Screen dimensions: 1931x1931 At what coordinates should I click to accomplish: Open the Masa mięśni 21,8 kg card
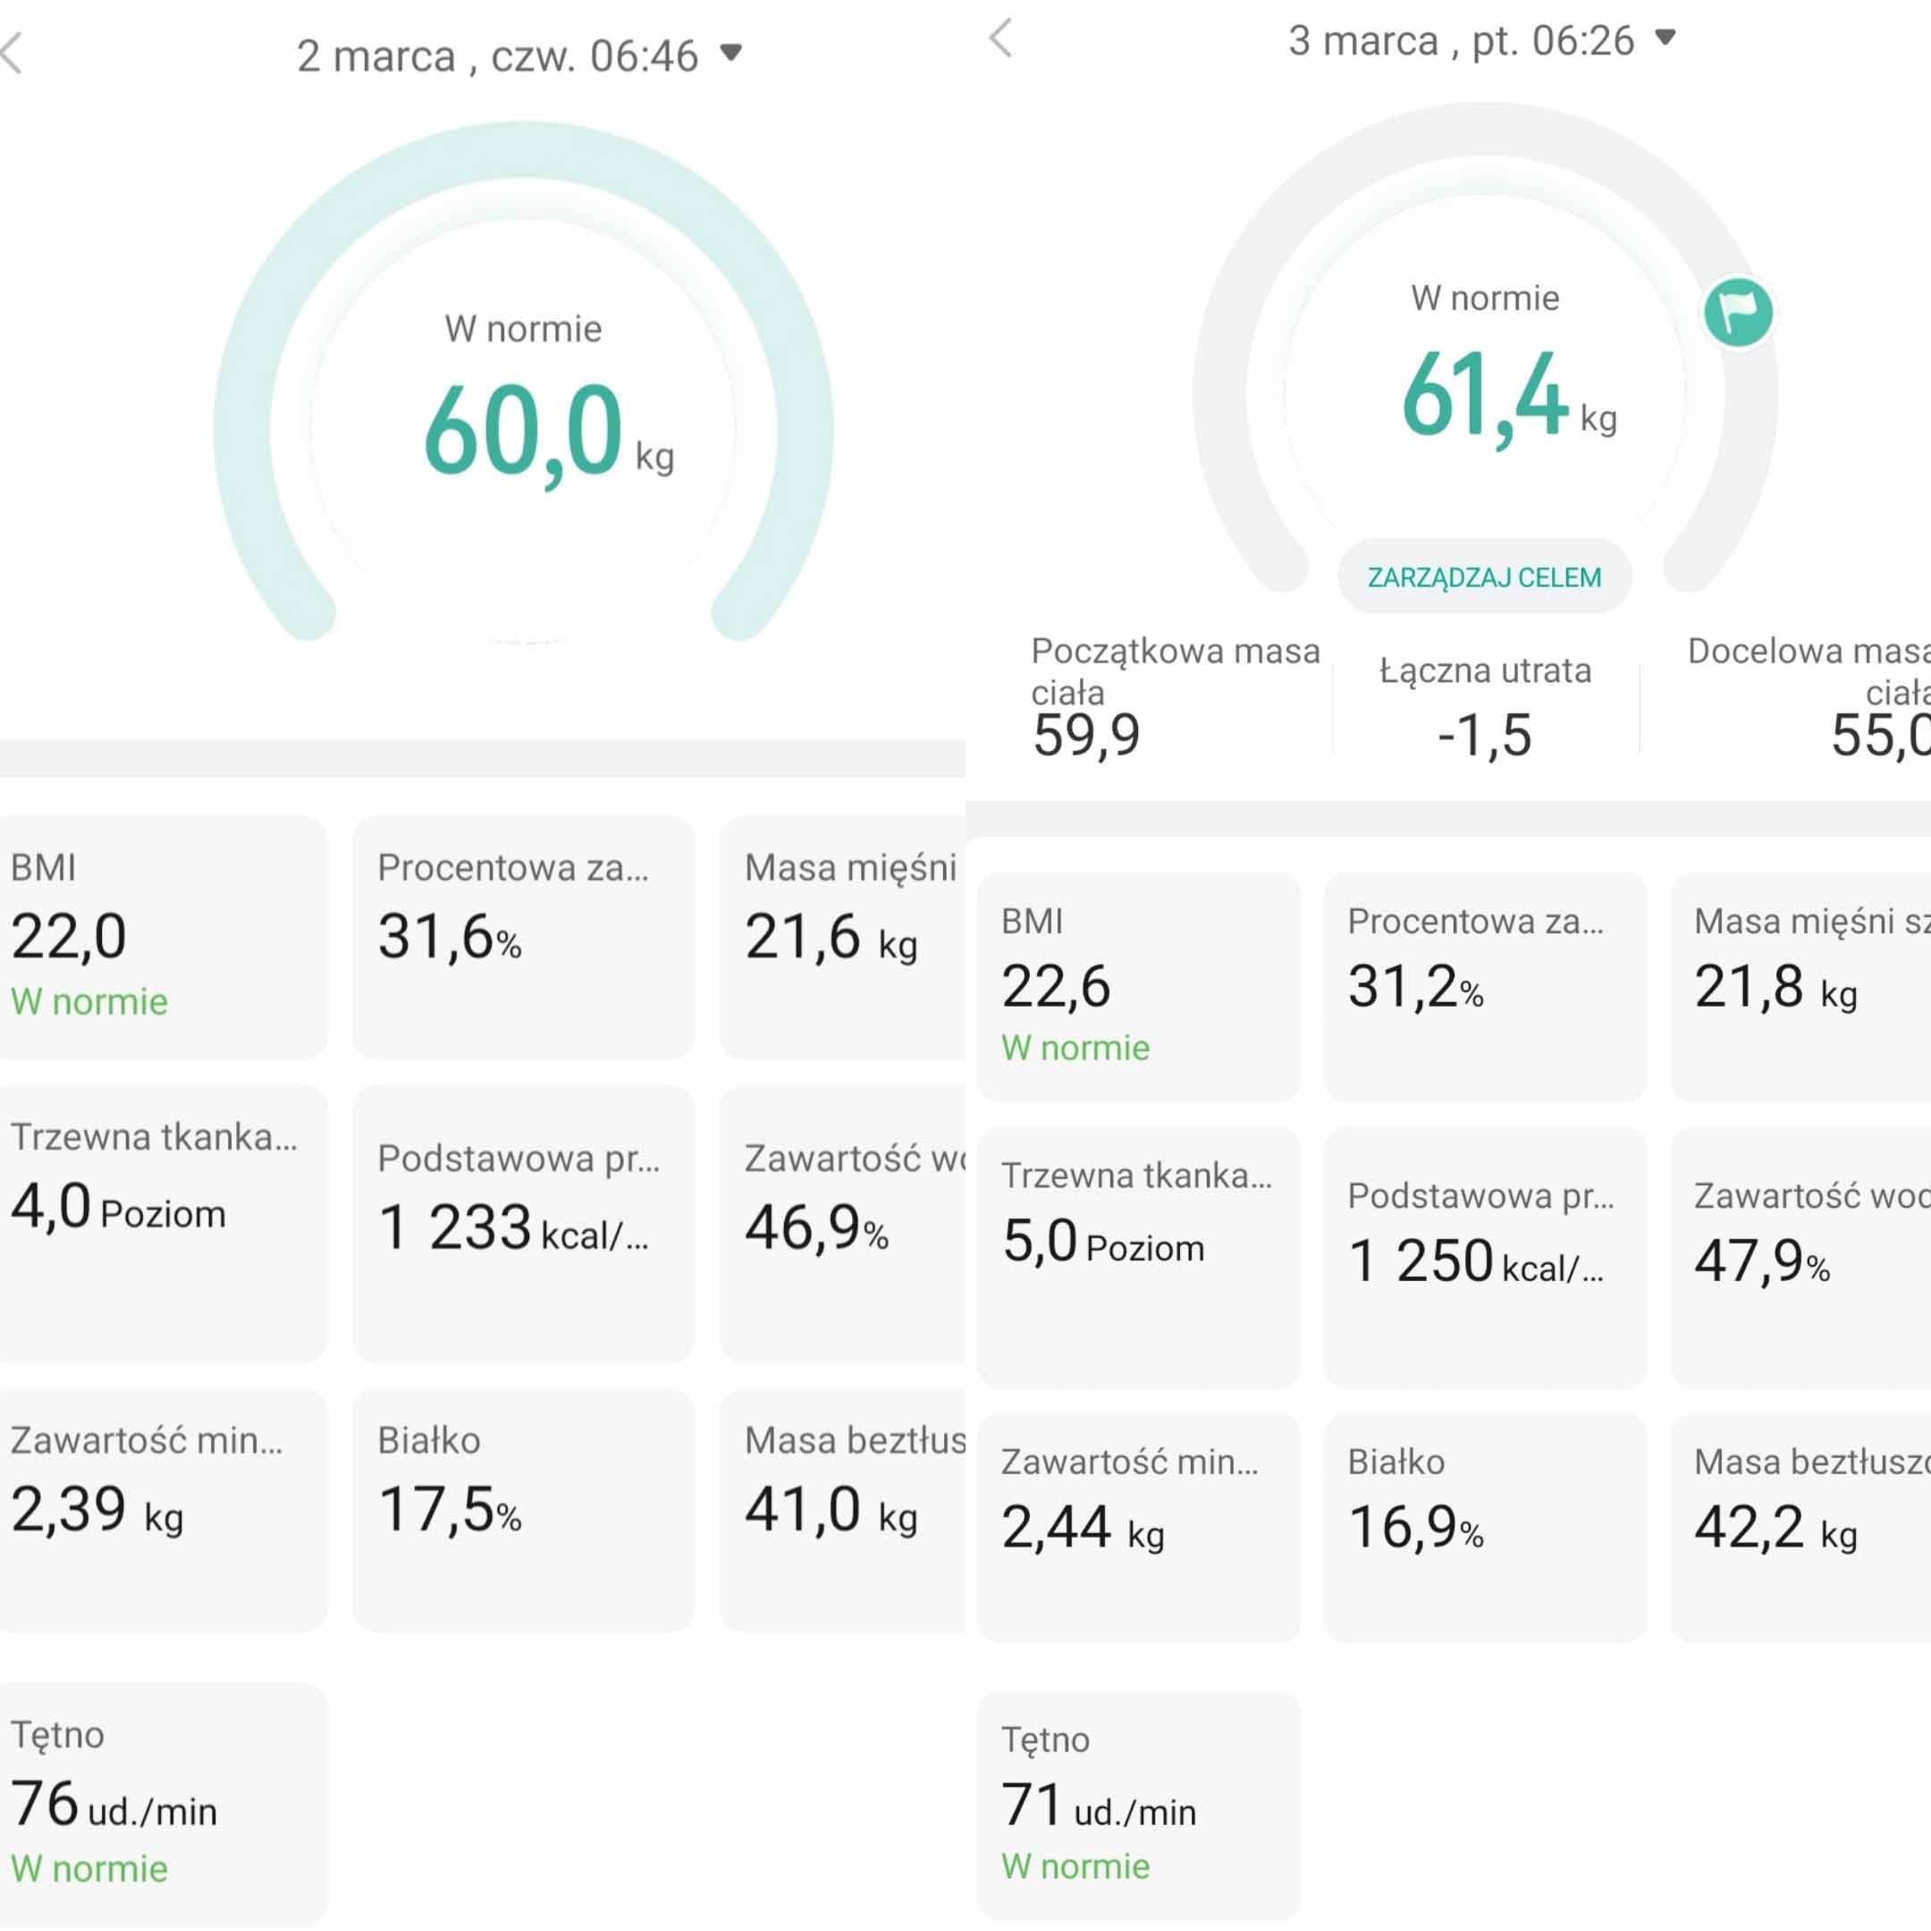coord(1799,986)
